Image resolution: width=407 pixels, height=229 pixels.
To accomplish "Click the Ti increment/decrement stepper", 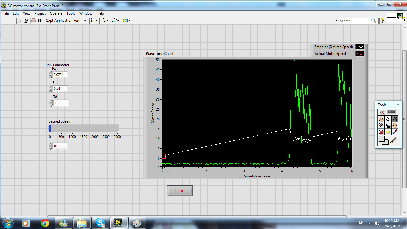I will (51, 88).
